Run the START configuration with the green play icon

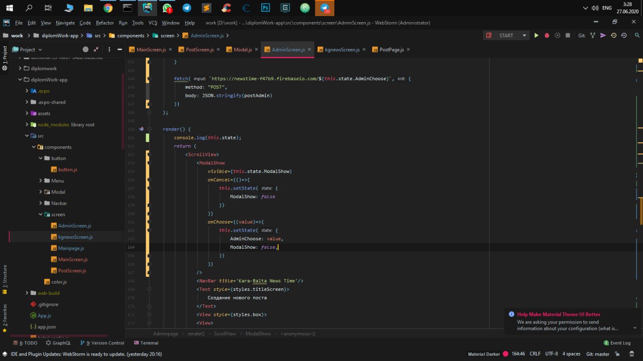536,36
